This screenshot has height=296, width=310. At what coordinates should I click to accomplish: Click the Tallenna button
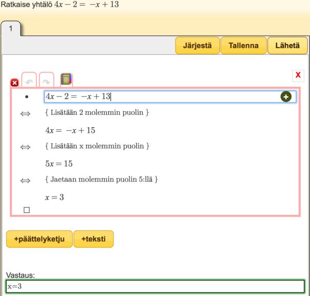click(x=243, y=45)
